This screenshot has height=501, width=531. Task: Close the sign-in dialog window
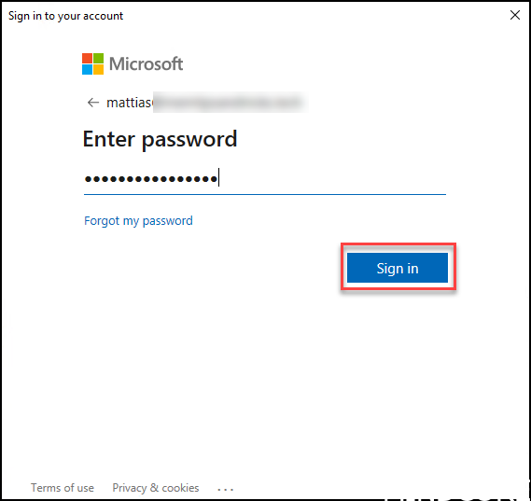coord(515,15)
